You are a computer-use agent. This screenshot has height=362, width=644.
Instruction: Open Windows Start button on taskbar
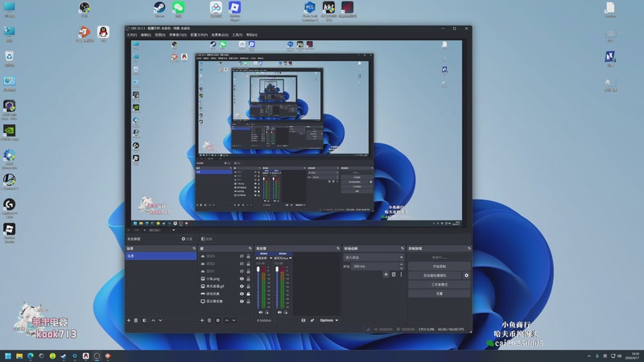pyautogui.click(x=8, y=356)
